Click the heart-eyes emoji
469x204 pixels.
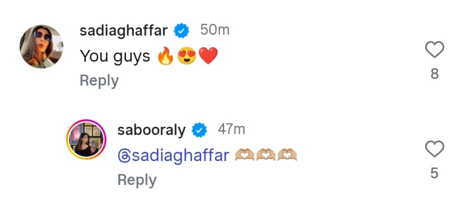point(187,56)
